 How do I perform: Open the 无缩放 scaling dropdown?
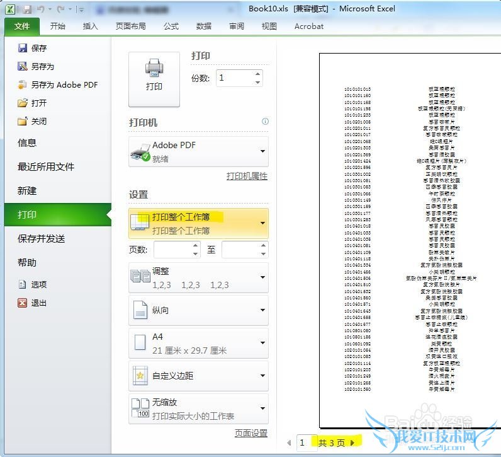pyautogui.click(x=198, y=408)
